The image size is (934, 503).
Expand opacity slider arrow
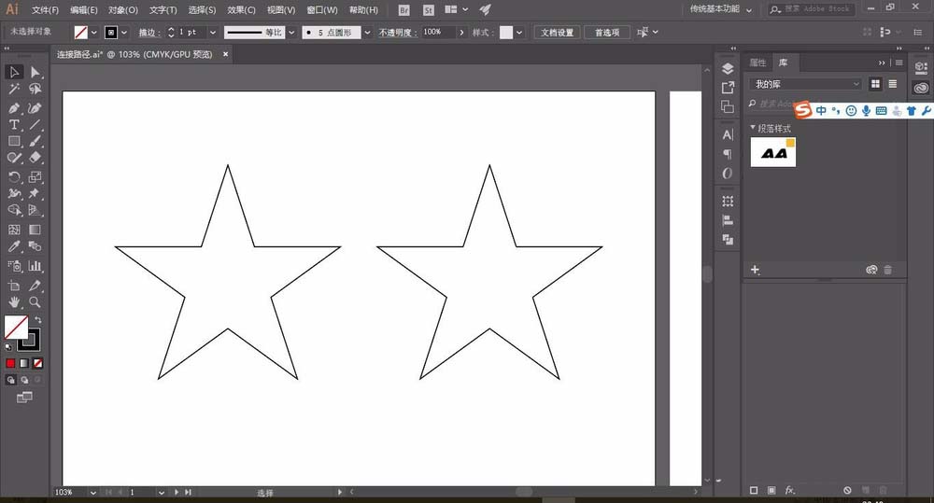click(461, 33)
